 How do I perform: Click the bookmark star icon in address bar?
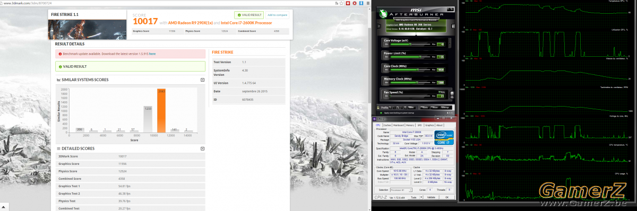click(341, 3)
